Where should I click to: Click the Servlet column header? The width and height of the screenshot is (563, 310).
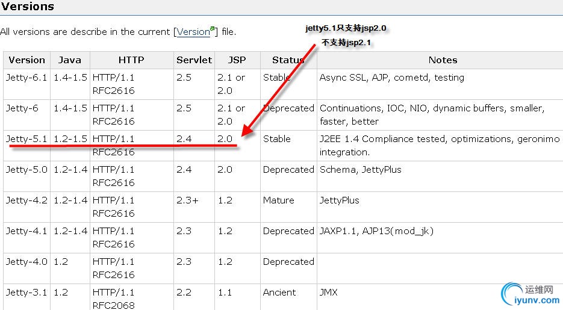click(194, 60)
